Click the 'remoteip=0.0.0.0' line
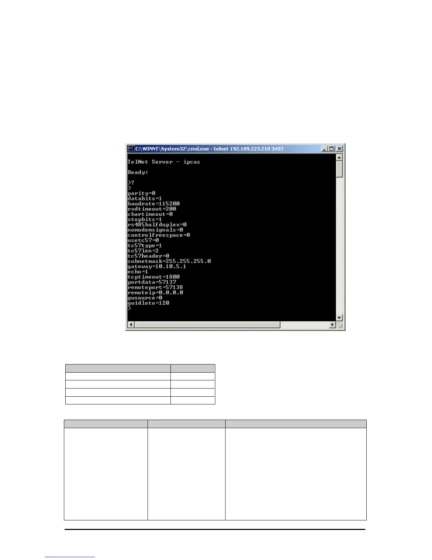432x560 pixels. click(x=155, y=293)
